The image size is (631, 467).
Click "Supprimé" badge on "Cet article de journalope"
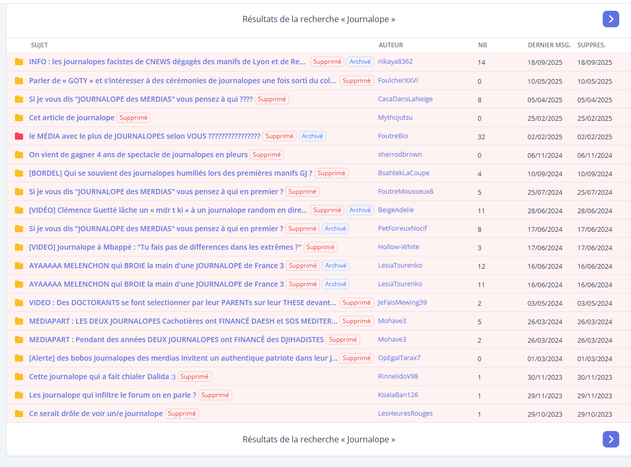point(134,118)
